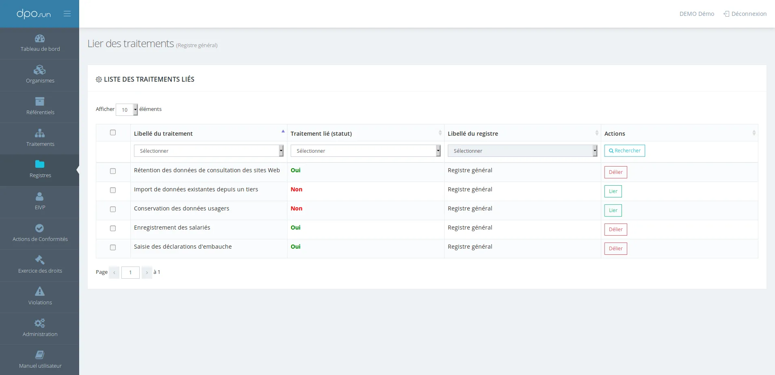The height and width of the screenshot is (375, 775).
Task: Open the Administration gears icon
Action: [40, 323]
